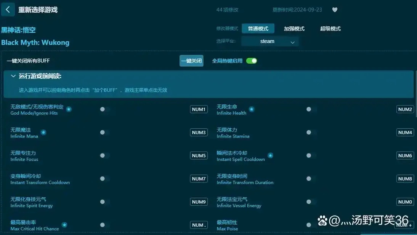
Task: Click NUM . hotkey button
Action: [199, 225]
